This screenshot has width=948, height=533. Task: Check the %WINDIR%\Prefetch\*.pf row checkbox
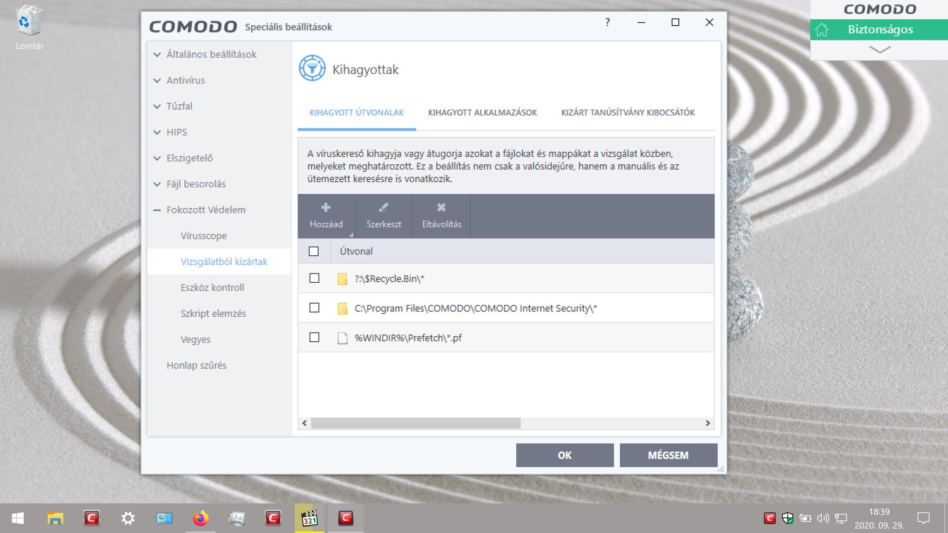point(314,337)
